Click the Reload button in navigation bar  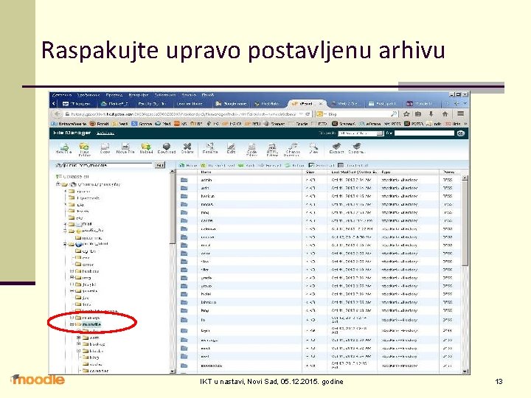point(294,166)
